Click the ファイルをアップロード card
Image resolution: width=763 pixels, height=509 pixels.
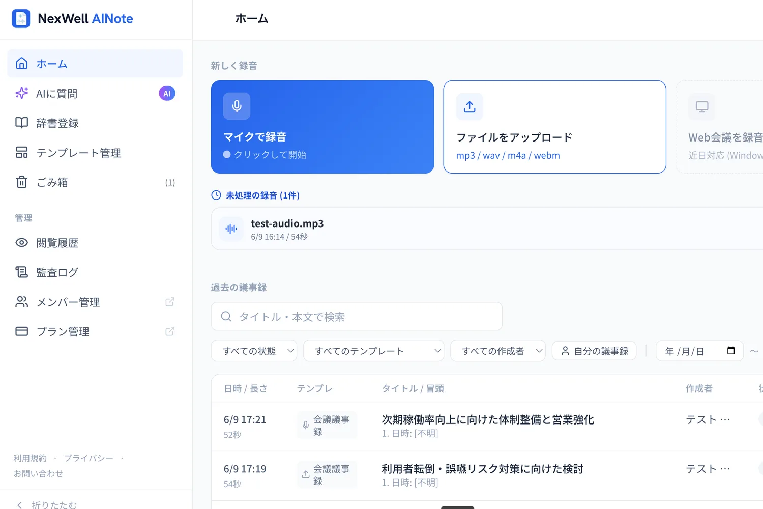(x=555, y=127)
